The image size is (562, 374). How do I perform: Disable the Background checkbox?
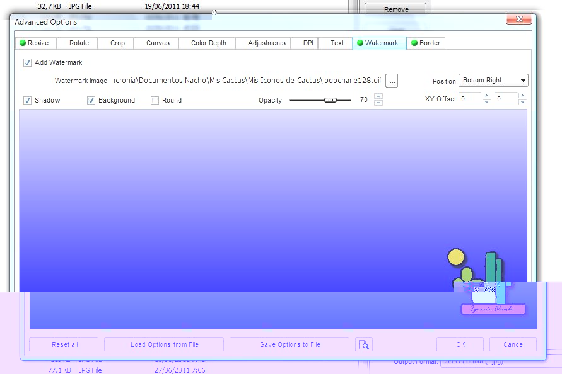point(91,100)
